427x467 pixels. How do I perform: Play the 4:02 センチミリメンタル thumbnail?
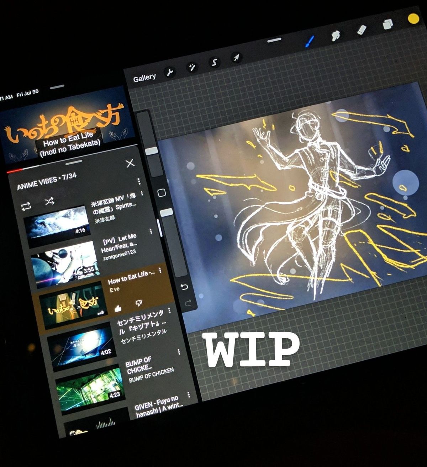pos(82,347)
